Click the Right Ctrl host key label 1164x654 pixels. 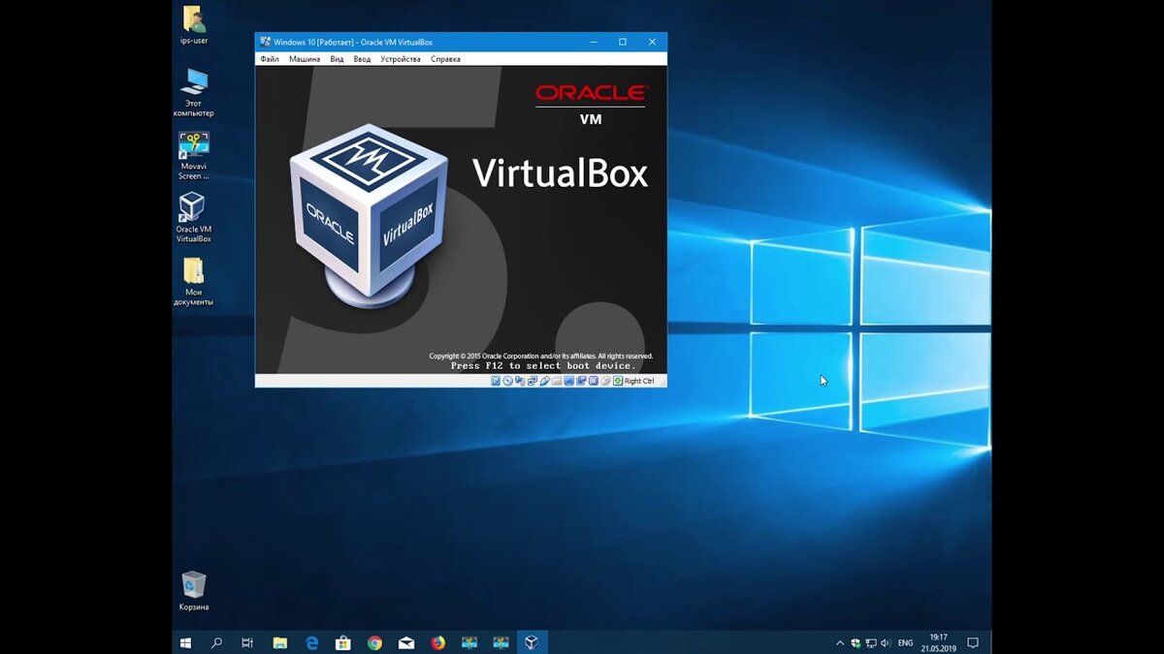click(x=639, y=381)
